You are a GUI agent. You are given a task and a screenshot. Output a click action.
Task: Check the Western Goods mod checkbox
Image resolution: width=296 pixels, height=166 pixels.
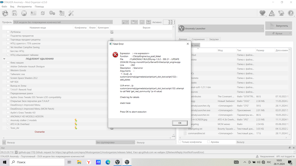coord(8,71)
